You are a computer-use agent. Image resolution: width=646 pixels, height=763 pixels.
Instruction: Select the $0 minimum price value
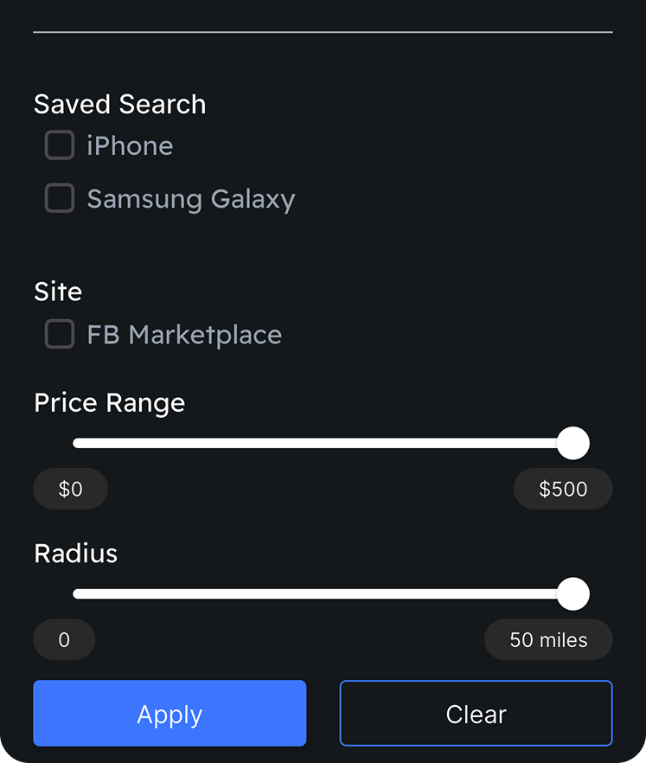[x=71, y=489]
